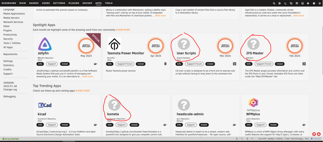Click the overlapping windows icon in the header
The height and width of the screenshot is (142, 323).
[x=291, y=3]
